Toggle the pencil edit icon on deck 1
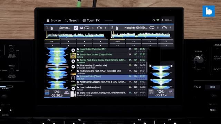Screen dimensions: 221x124 click(x=76, y=28)
